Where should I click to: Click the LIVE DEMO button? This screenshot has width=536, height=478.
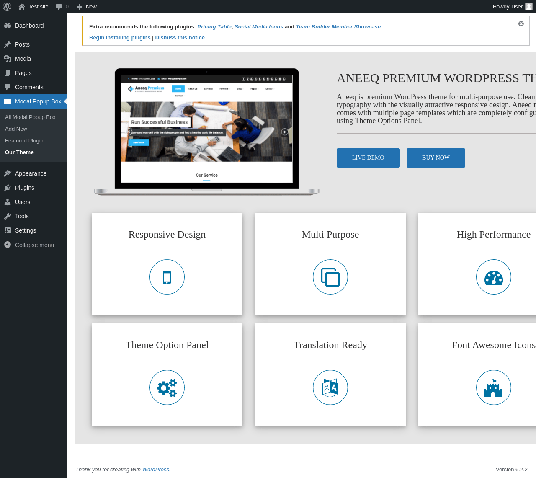click(x=368, y=158)
